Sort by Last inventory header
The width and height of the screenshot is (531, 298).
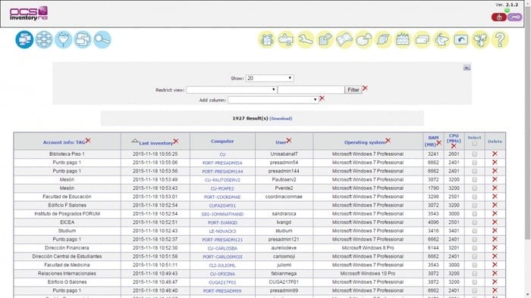click(x=156, y=143)
